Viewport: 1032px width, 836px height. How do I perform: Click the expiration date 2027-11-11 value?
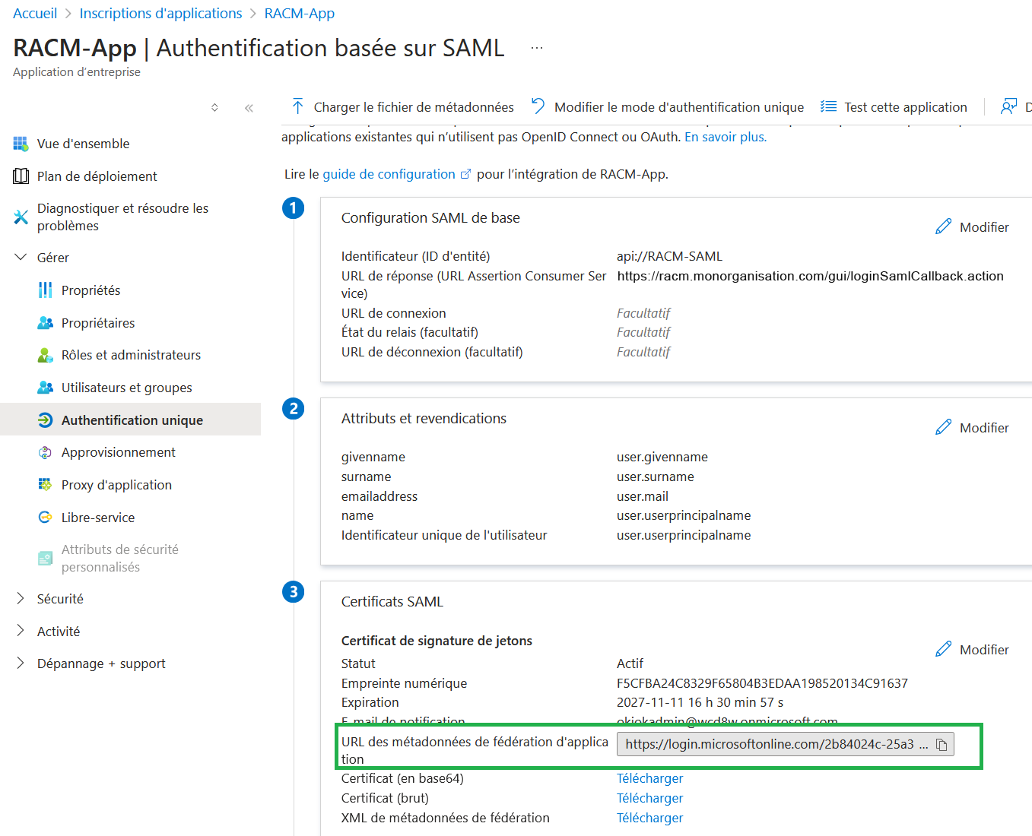point(700,702)
